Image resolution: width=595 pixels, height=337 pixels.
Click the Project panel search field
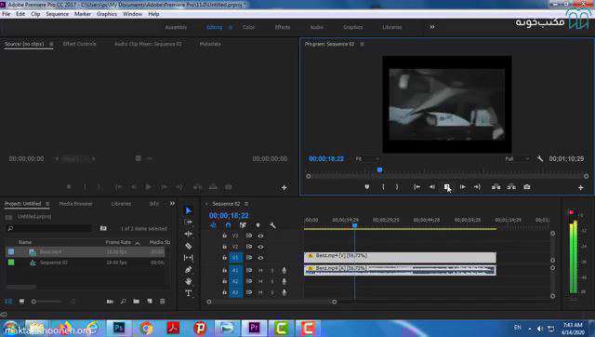point(49,228)
